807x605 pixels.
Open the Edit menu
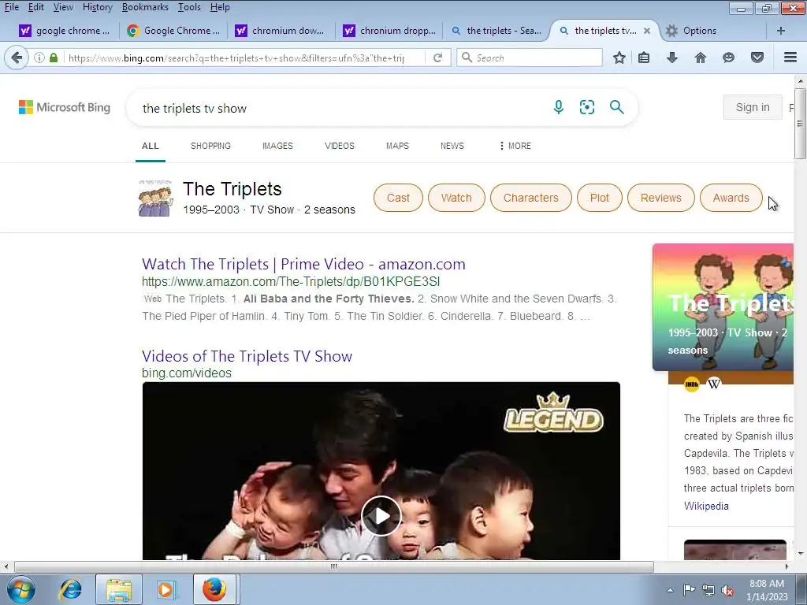click(x=36, y=7)
